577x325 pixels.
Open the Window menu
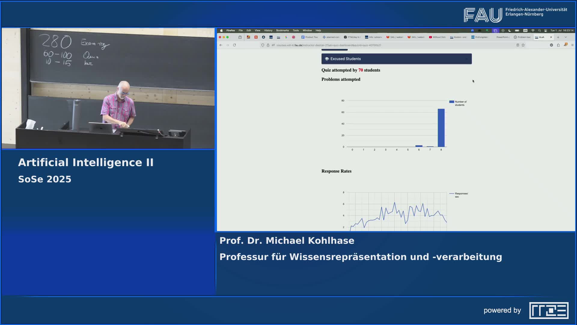point(307,30)
